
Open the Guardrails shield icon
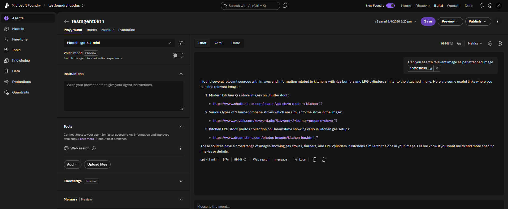click(6, 92)
